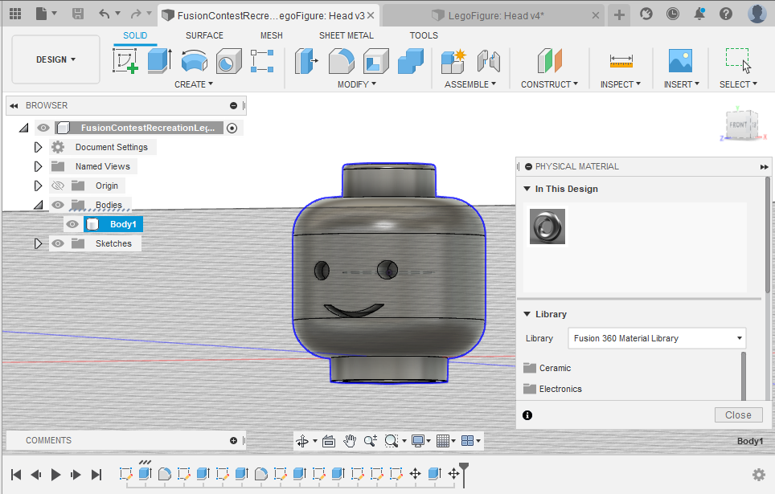This screenshot has height=494, width=775.
Task: Click the Pan hand tool
Action: pos(350,441)
